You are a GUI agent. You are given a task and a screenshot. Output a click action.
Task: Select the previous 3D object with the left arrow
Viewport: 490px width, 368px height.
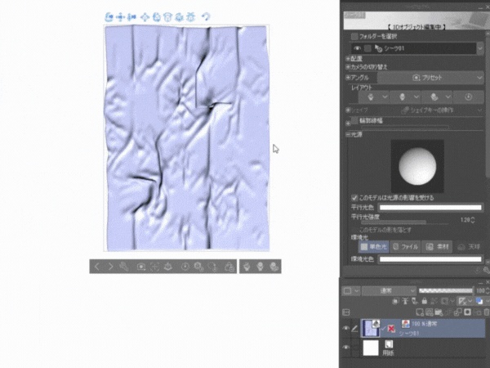coord(97,267)
